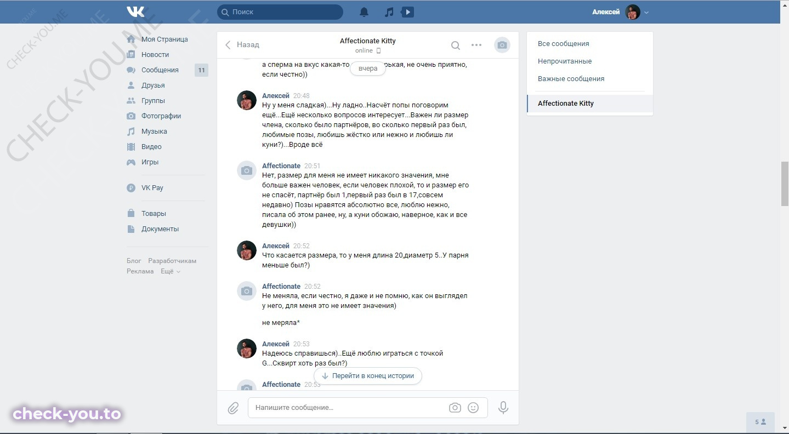Image resolution: width=789 pixels, height=434 pixels.
Task: Attach a photo via camera icon in input
Action: [455, 408]
